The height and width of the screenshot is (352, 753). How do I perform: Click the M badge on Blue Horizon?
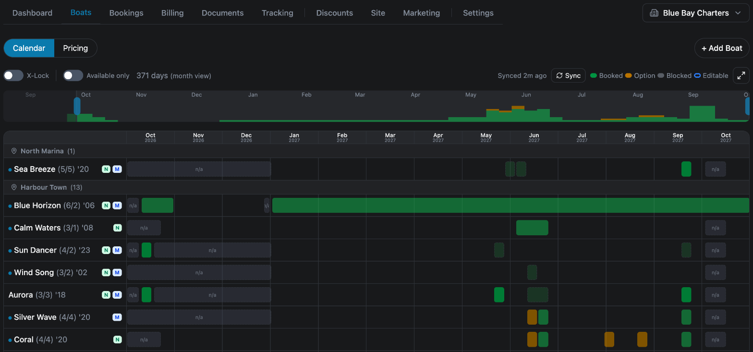point(117,206)
